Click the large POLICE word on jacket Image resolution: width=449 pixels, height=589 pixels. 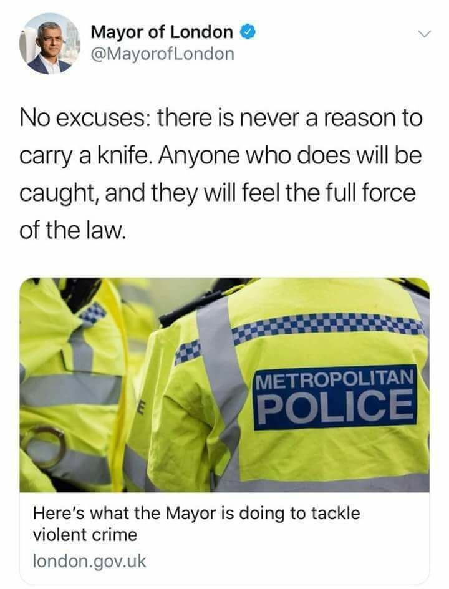click(x=336, y=407)
